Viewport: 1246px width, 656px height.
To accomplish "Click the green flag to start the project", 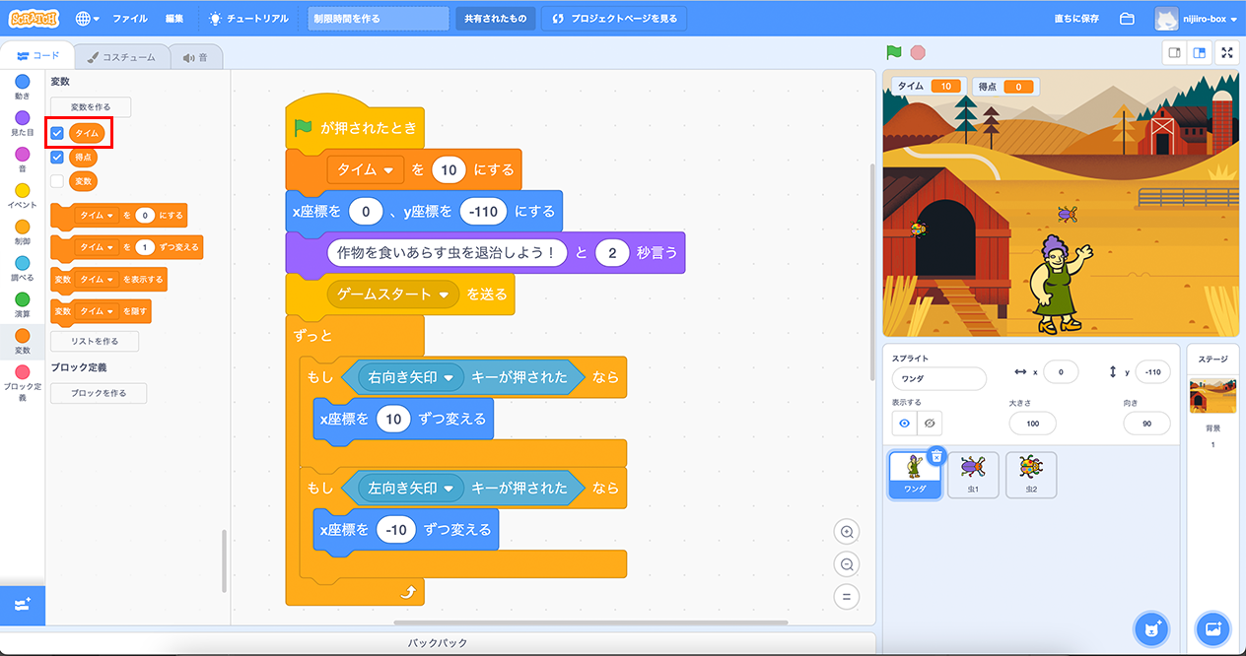I will coord(894,53).
